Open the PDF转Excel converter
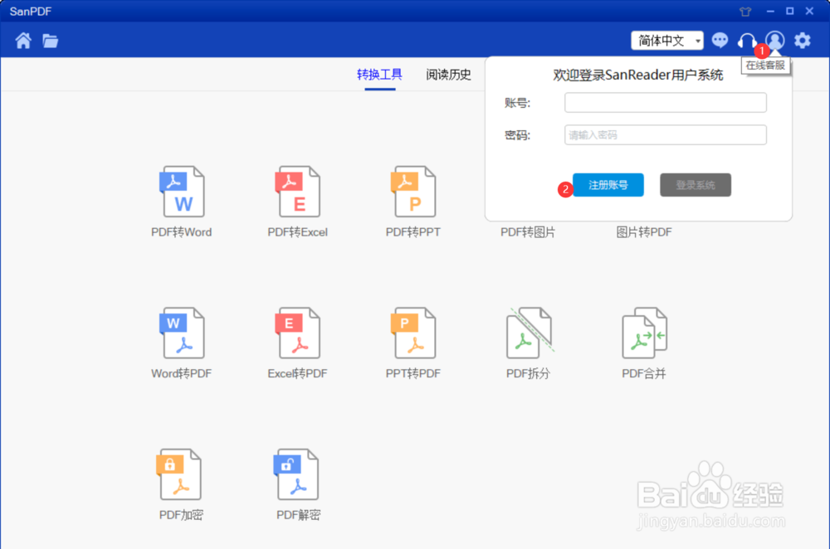The width and height of the screenshot is (830, 549). coord(297,199)
